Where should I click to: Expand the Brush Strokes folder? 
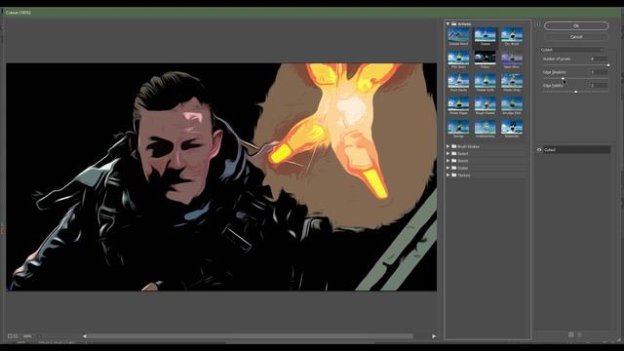448,146
